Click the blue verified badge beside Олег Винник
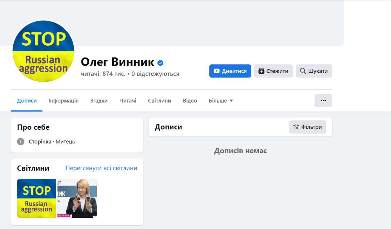Image resolution: width=391 pixels, height=229 pixels. [x=160, y=63]
